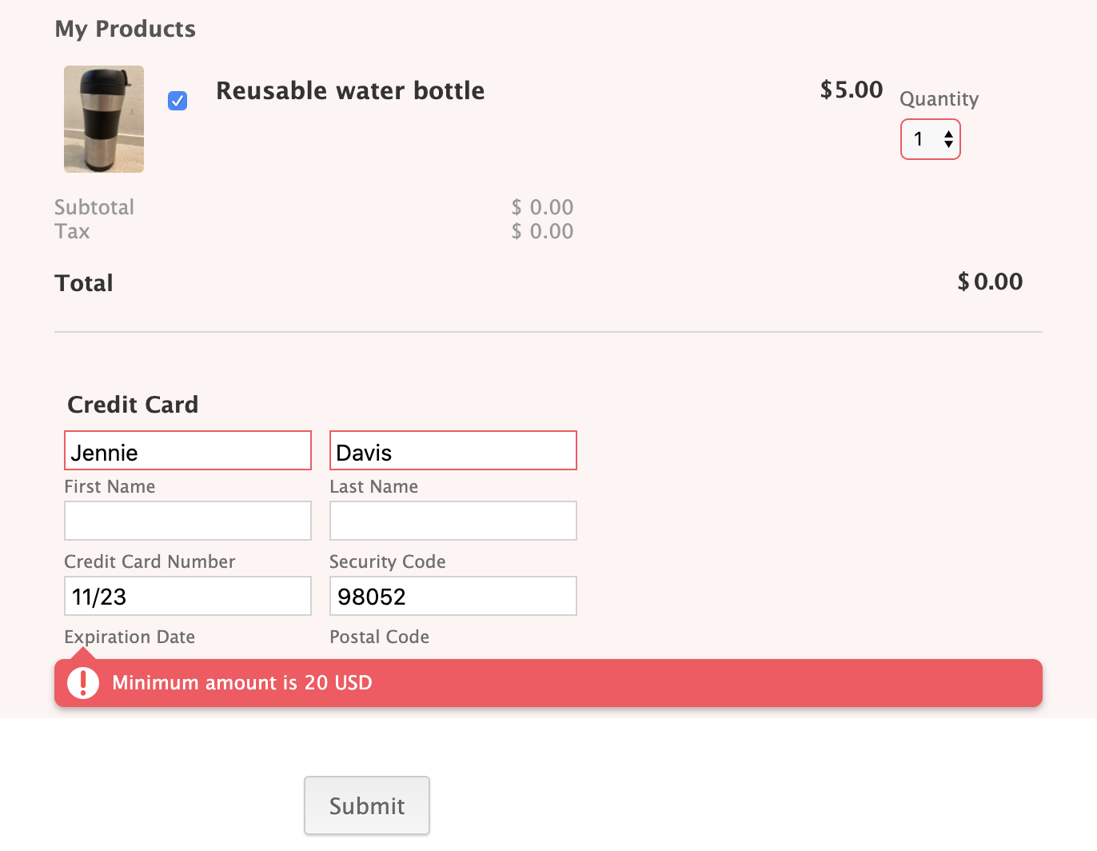Click the Minimum amount is 20 USD message
This screenshot has width=1097, height=851.
(241, 683)
